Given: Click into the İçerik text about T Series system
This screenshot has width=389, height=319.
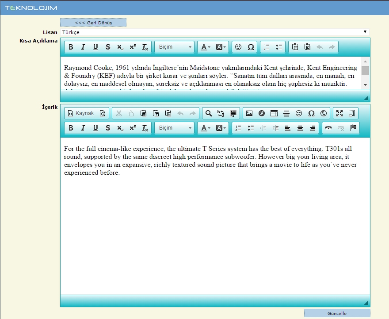Looking at the screenshot, I should (x=210, y=161).
